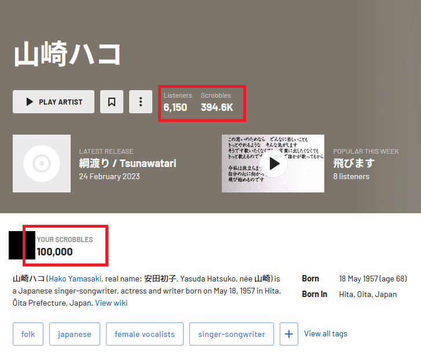The image size is (421, 360).
Task: Click the Hita, Oita, Japan birthplace text
Action: tap(368, 294)
